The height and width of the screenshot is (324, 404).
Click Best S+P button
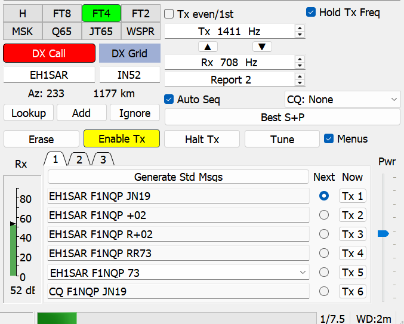pos(282,117)
